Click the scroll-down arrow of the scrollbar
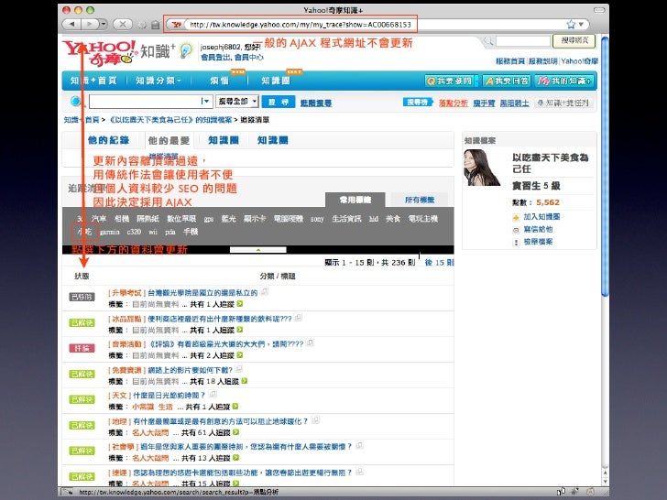The image size is (667, 500). pyautogui.click(x=605, y=482)
